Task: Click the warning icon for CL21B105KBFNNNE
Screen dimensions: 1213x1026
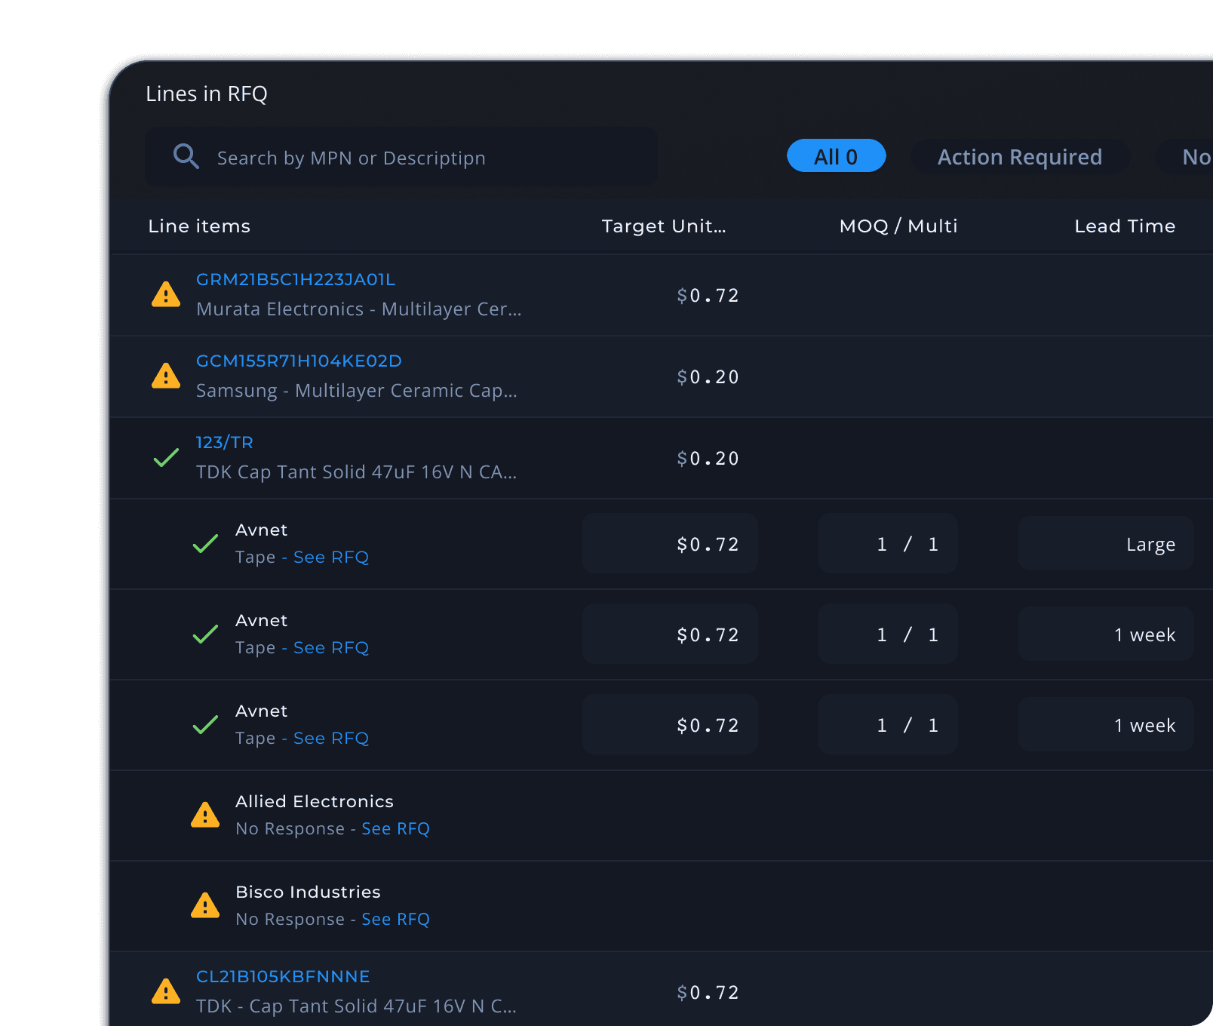Action: [166, 991]
